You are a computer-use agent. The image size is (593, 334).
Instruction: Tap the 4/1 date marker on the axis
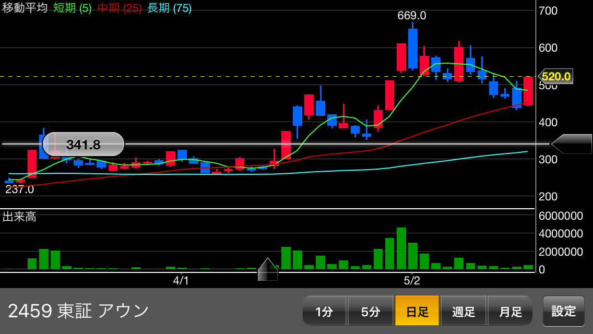[x=181, y=281]
